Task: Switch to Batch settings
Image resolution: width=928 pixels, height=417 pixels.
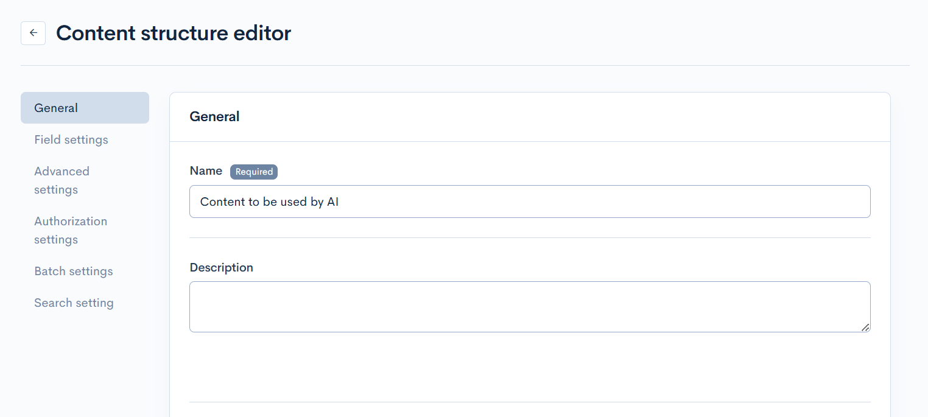Action: (x=74, y=271)
